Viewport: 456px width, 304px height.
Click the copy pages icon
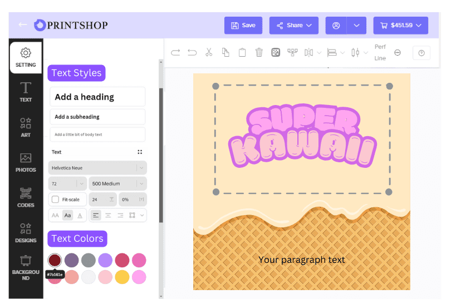(225, 52)
